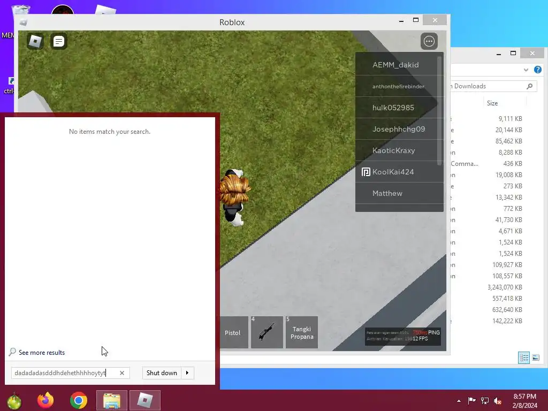Open the Roblox window title bar icon
The image size is (548, 411).
[24, 22]
